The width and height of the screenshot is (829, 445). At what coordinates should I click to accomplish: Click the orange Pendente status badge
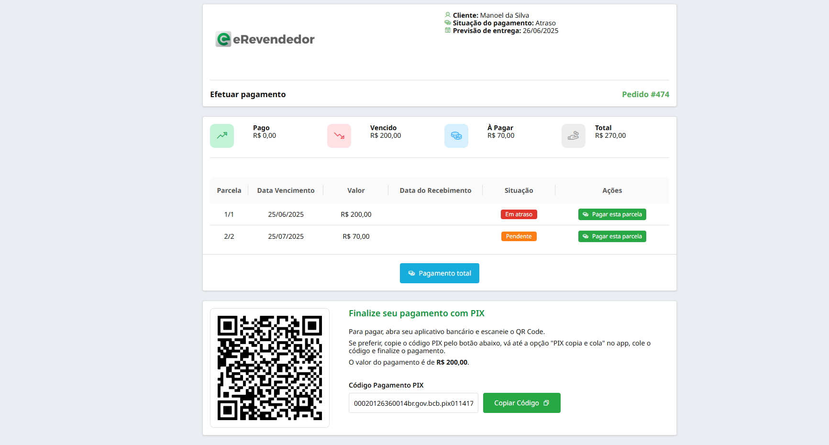coord(519,236)
